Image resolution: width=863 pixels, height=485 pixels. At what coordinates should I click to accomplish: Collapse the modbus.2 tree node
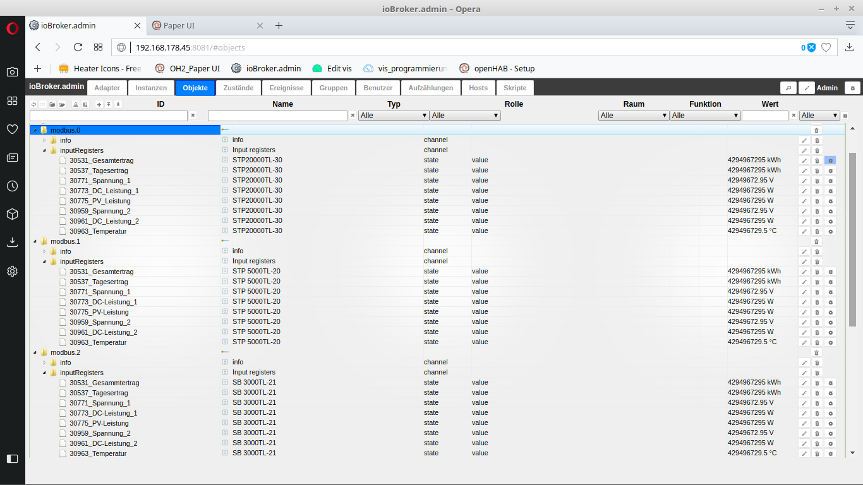tap(35, 352)
